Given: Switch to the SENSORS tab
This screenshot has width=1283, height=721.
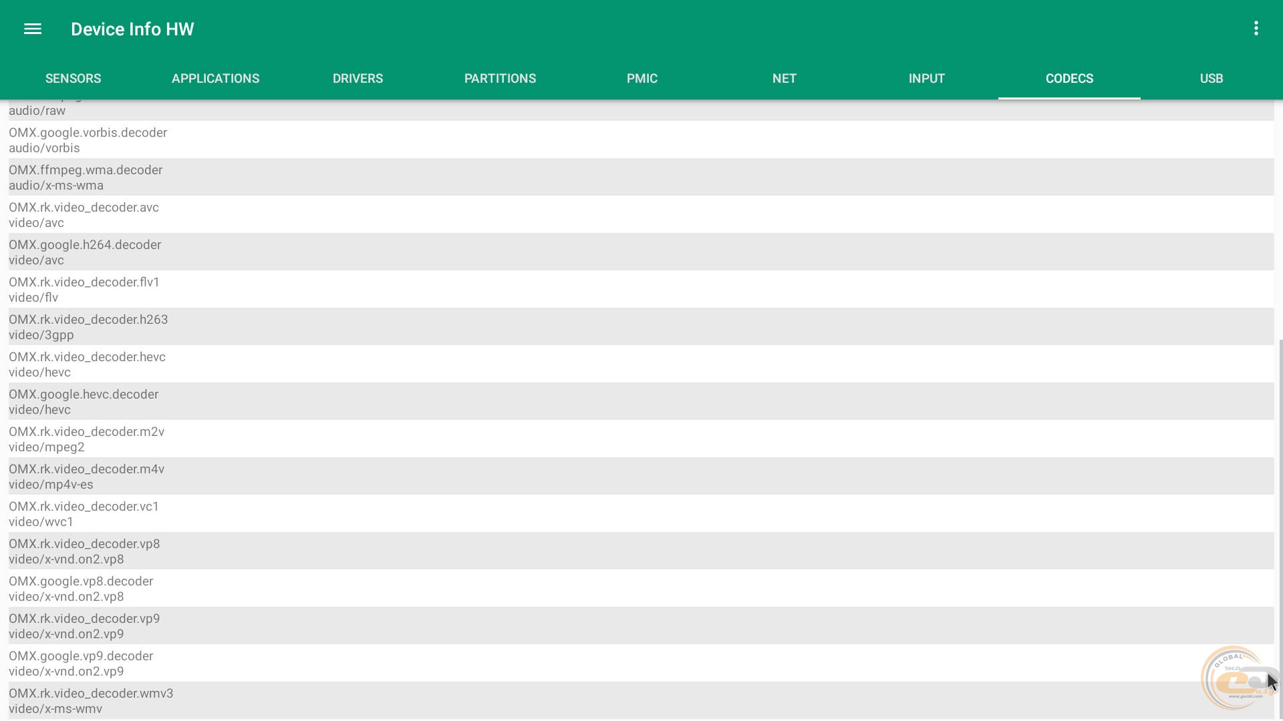Looking at the screenshot, I should [73, 78].
